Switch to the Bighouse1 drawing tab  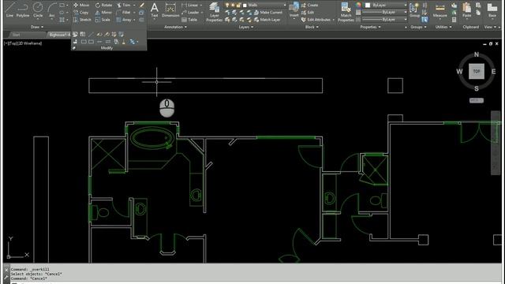coord(60,35)
